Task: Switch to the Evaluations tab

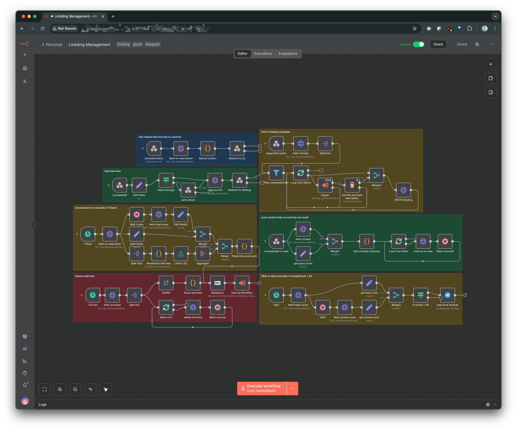Action: (288, 54)
